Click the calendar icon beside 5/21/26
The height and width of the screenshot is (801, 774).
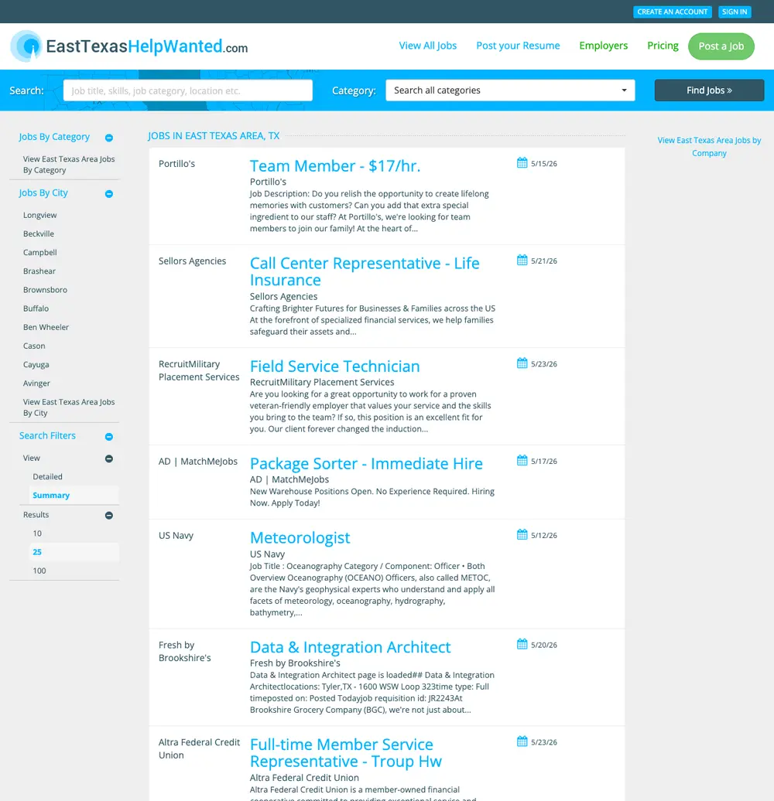click(x=522, y=260)
